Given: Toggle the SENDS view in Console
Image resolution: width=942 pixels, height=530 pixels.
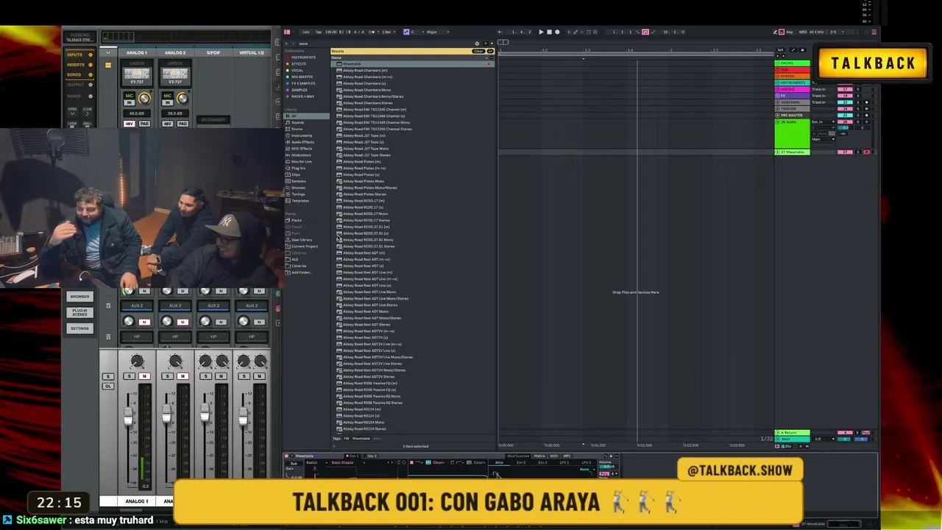Looking at the screenshot, I should click(78, 74).
